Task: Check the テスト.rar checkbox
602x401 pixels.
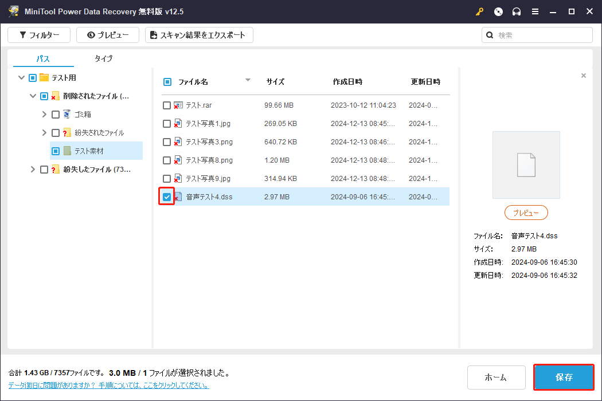Action: [167, 105]
